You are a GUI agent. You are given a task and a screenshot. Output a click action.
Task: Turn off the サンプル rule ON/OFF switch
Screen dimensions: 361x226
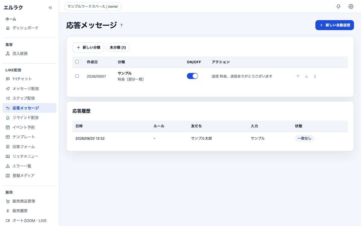[x=192, y=76]
